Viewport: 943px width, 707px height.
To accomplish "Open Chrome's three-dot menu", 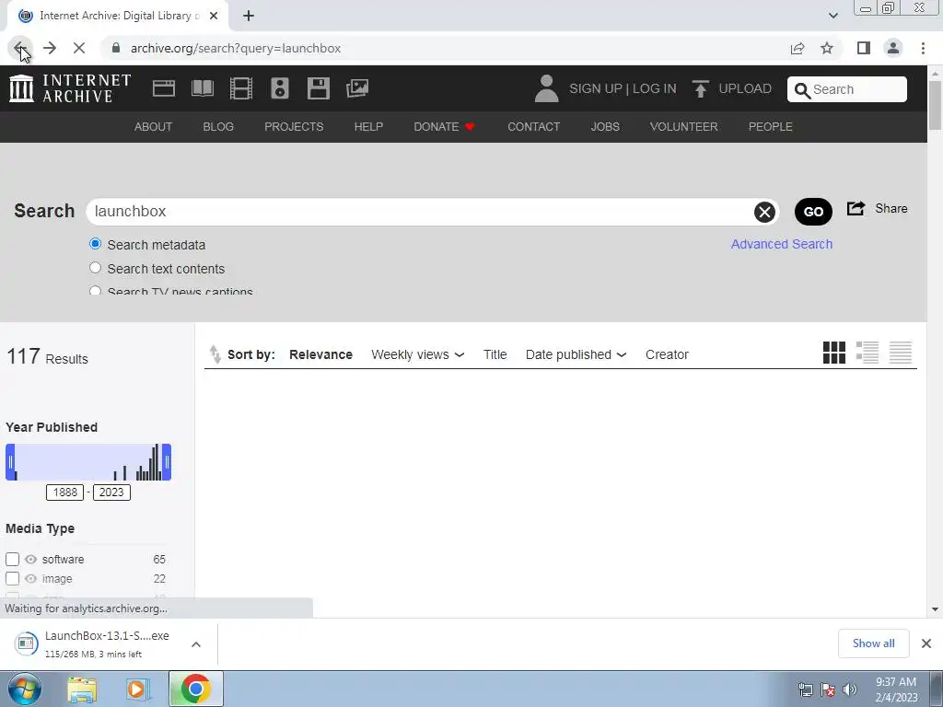I will pyautogui.click(x=923, y=48).
